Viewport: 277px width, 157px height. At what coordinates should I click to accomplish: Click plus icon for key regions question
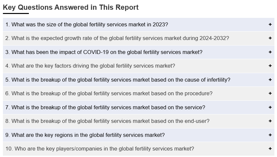click(270, 135)
